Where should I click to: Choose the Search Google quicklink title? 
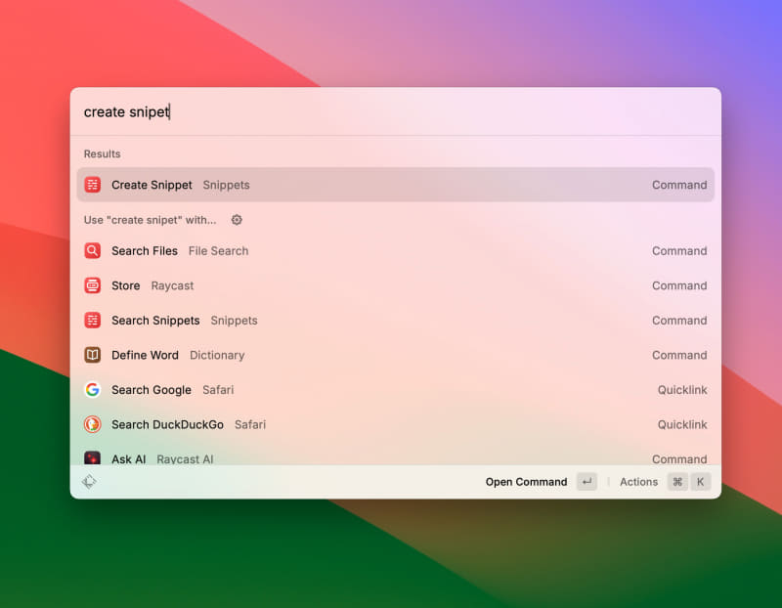coord(152,390)
